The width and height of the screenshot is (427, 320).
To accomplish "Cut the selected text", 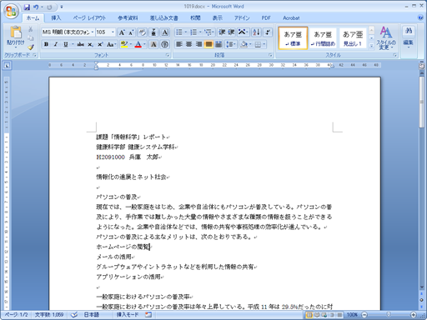I will coord(31,29).
